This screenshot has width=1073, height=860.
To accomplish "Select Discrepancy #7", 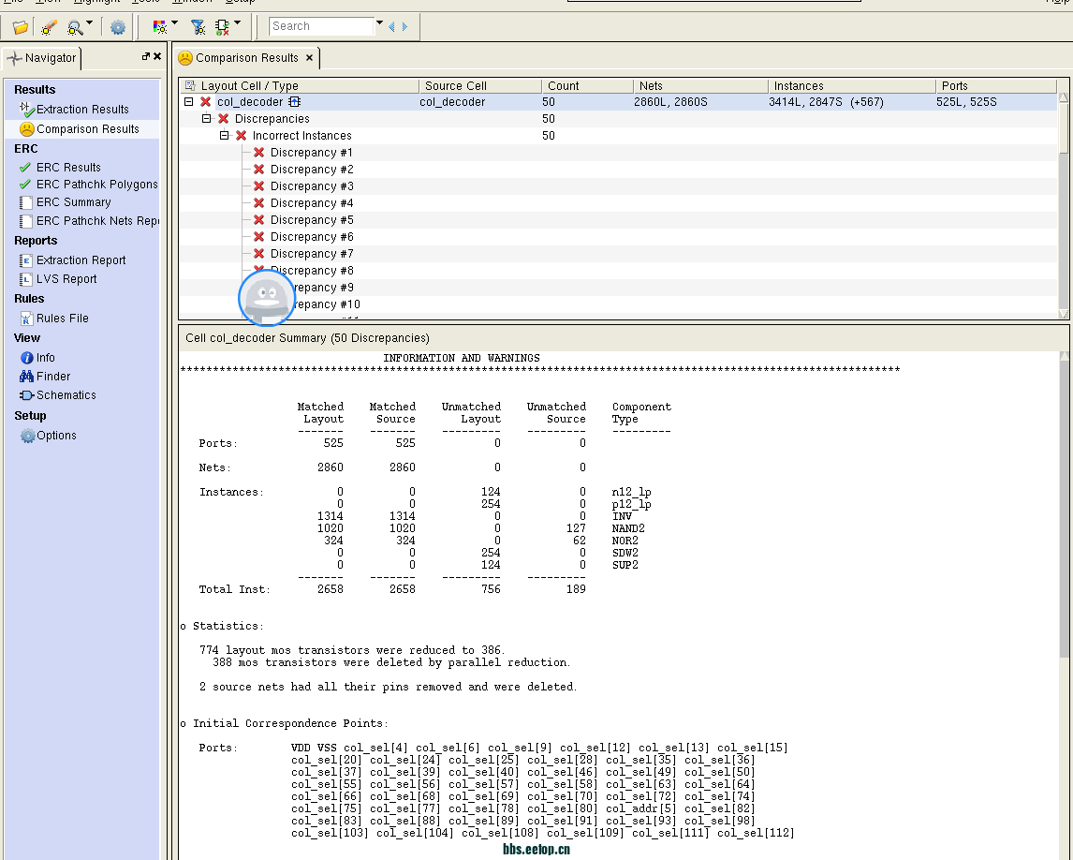I will (312, 254).
